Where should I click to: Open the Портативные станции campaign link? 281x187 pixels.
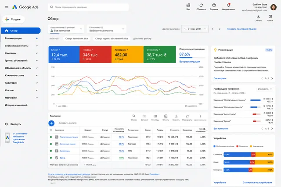point(69,137)
